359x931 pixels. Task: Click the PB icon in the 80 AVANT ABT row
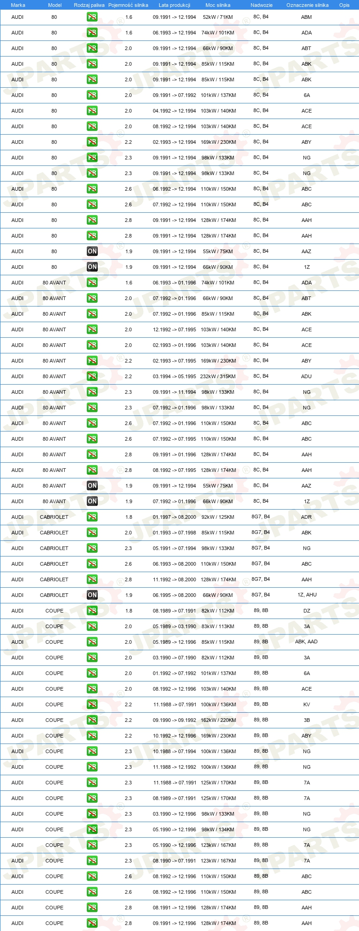click(92, 298)
